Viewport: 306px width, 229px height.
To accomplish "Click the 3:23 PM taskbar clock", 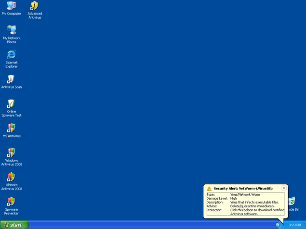I will click(294, 225).
